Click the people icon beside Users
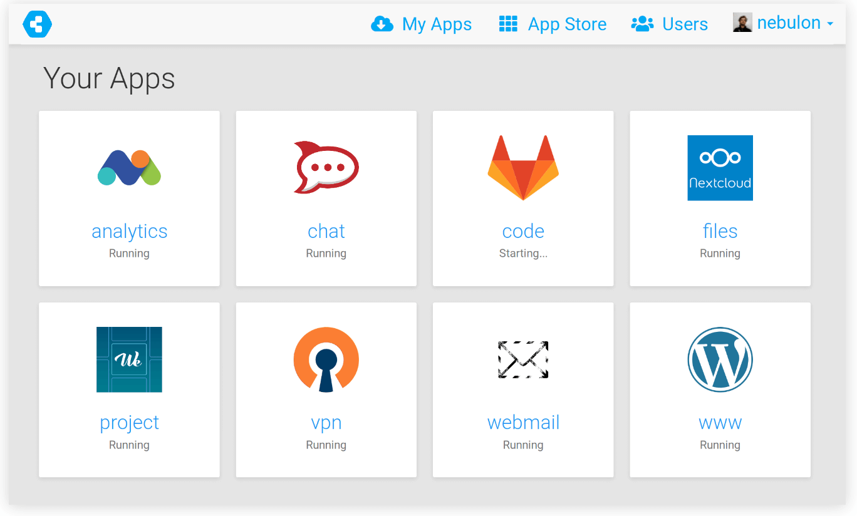Viewport: 857px width, 516px height. point(642,24)
